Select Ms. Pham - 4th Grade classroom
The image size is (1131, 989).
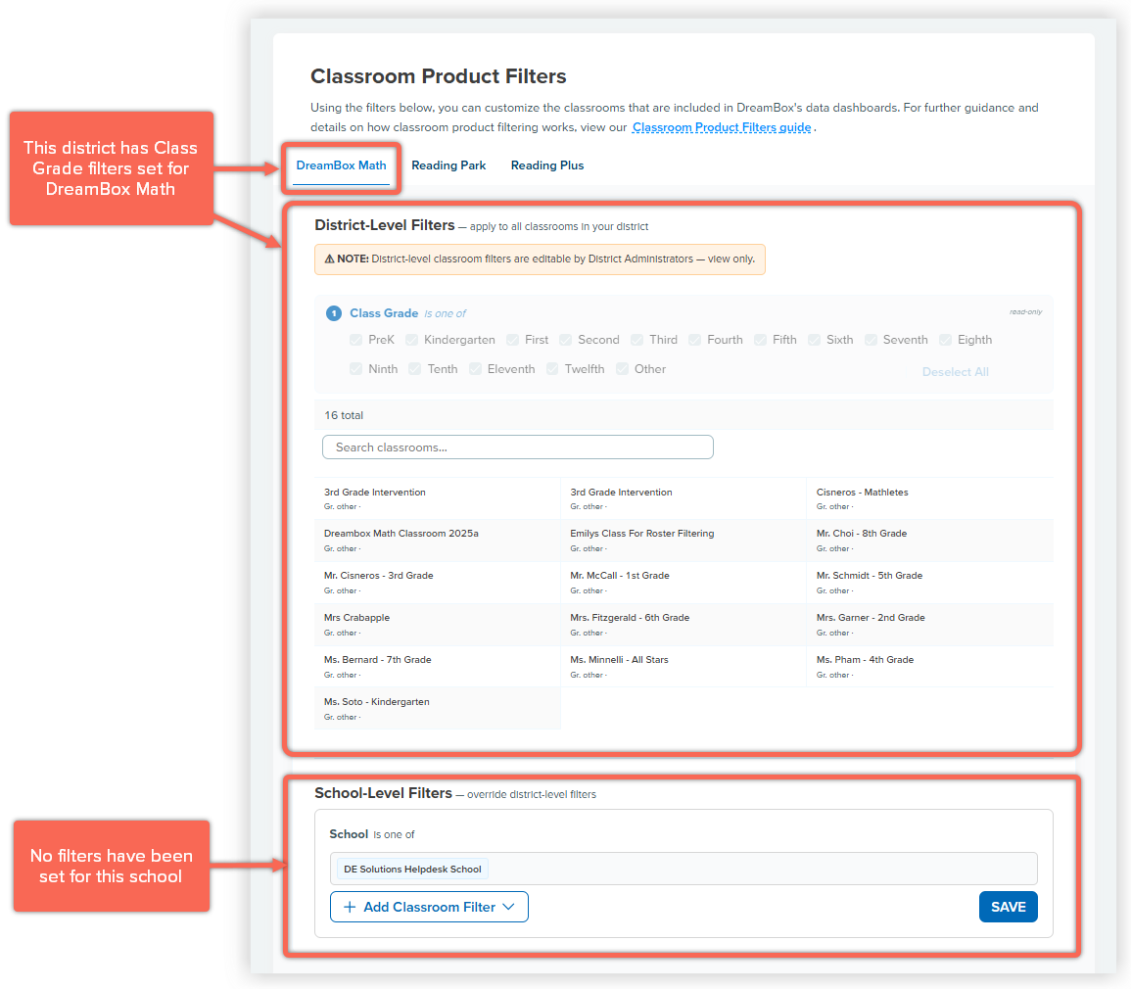click(929, 667)
